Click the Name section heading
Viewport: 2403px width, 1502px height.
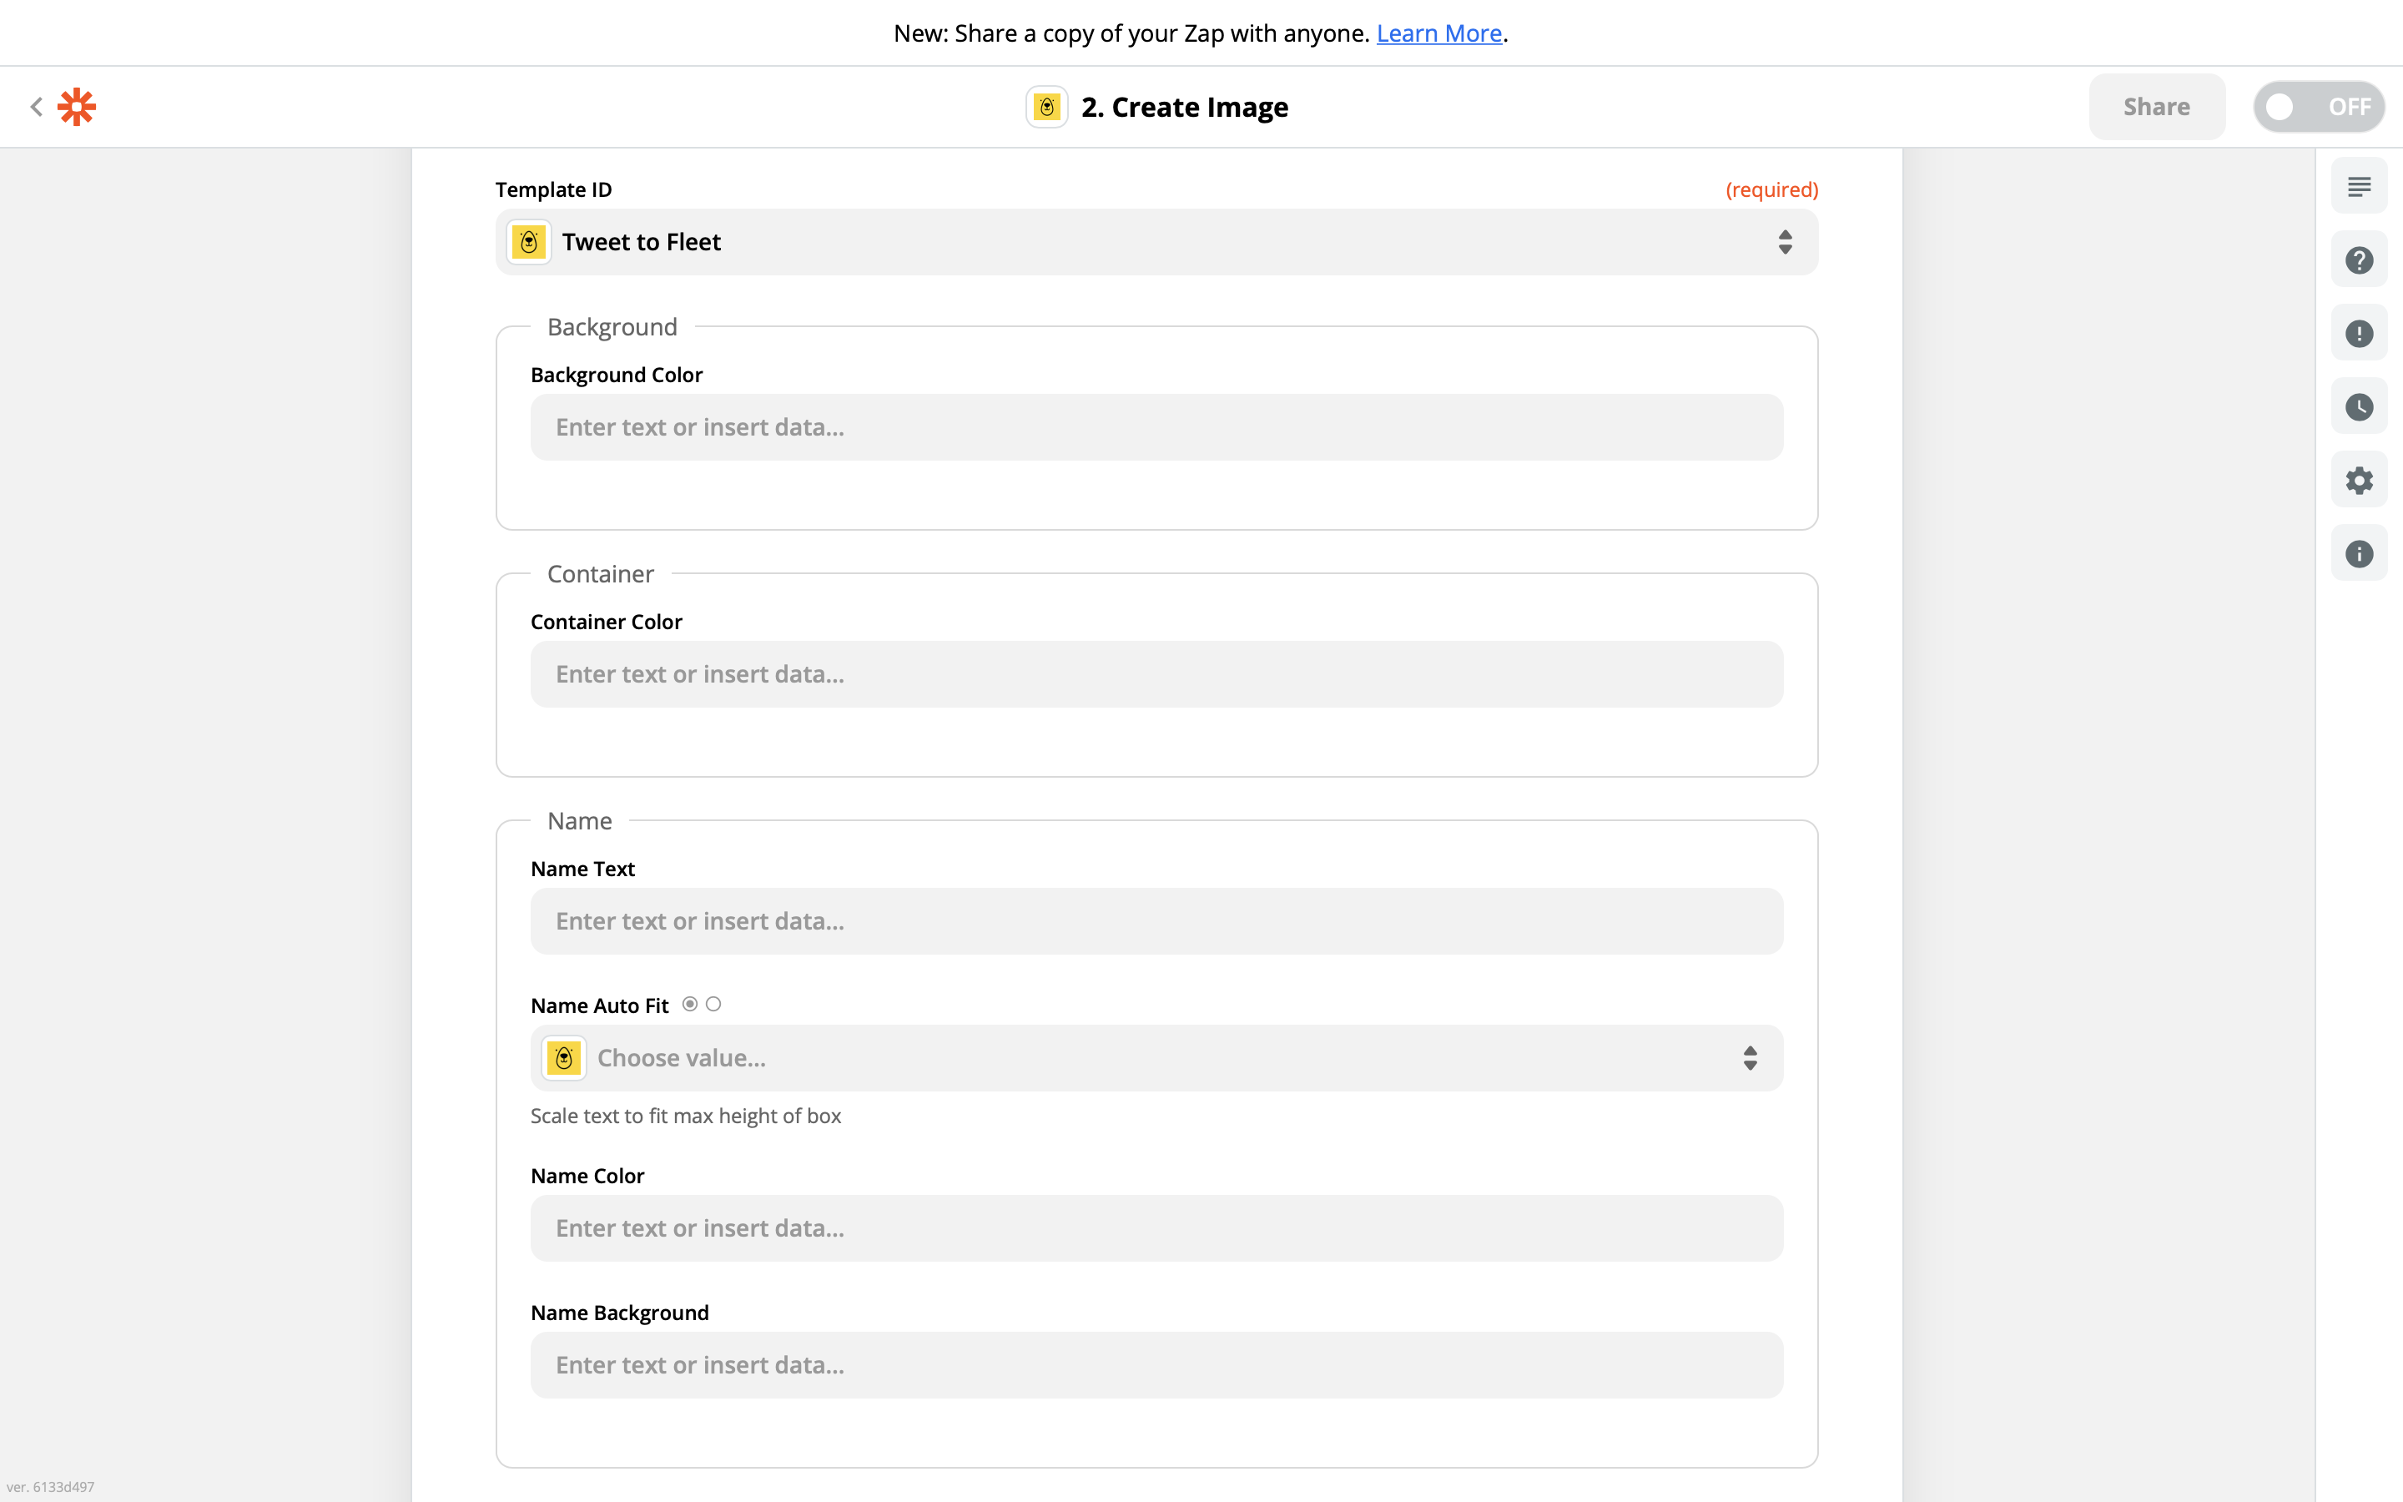(579, 820)
